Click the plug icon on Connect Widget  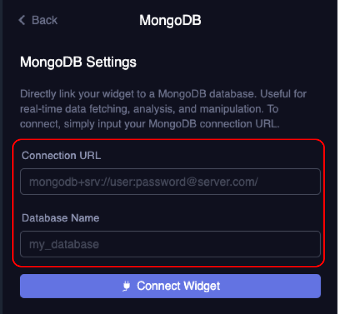(127, 286)
